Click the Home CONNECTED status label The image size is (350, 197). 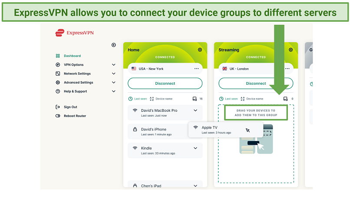pos(165,57)
